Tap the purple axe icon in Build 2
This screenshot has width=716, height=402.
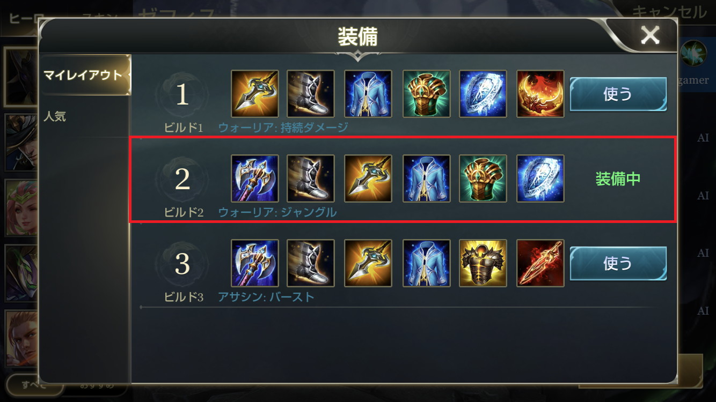[x=255, y=178]
